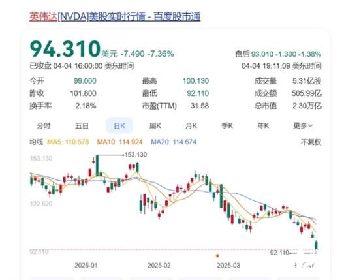
Task: Switch to the 月K chart tab
Action: [191, 126]
